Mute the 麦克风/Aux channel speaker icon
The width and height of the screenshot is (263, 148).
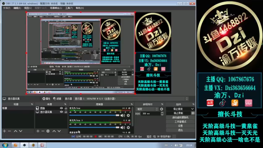click(x=123, y=115)
